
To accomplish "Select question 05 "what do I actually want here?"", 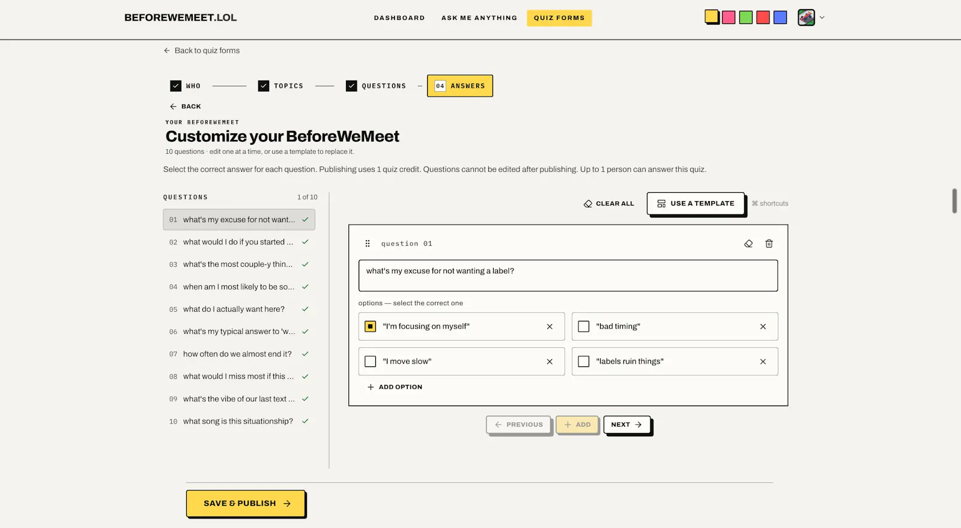I will 239,309.
